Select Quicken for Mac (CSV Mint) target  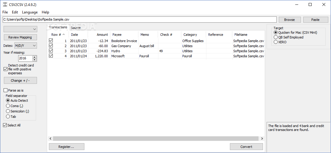(x=276, y=33)
